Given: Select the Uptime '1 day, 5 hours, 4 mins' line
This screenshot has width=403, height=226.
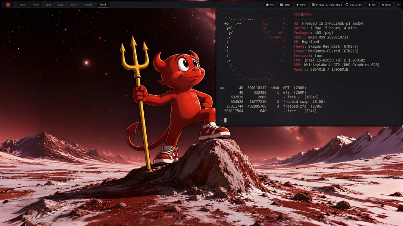Looking at the screenshot, I should (x=325, y=28).
